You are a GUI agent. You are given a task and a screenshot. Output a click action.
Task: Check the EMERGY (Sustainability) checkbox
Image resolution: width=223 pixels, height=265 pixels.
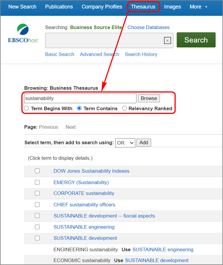[37, 182]
